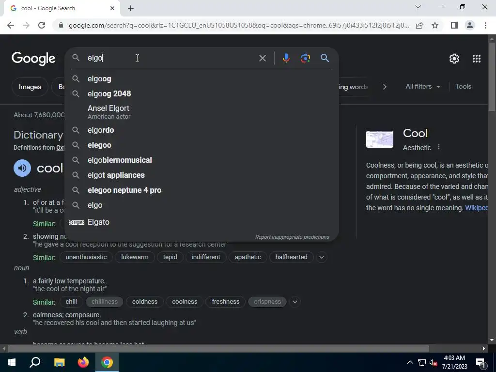Open the Tools button
This screenshot has height=372, width=496.
463,86
